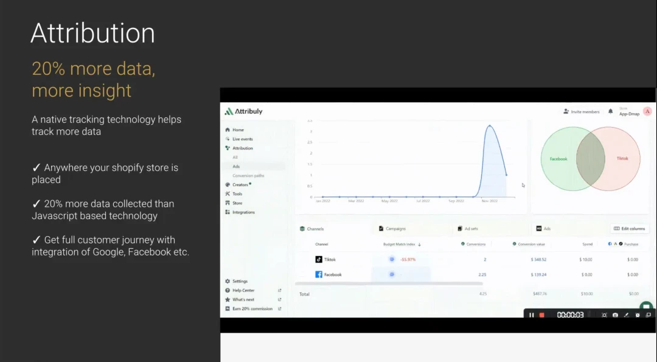Click the chat widget bubble
Image resolution: width=657 pixels, height=362 pixels.
646,306
